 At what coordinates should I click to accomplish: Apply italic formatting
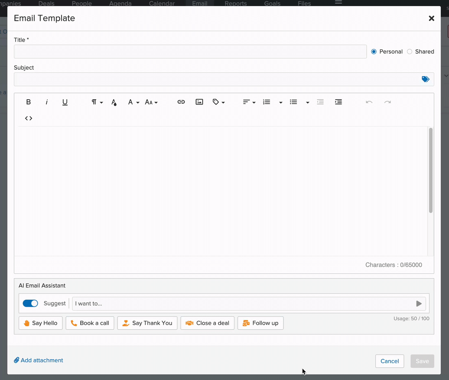tap(46, 102)
